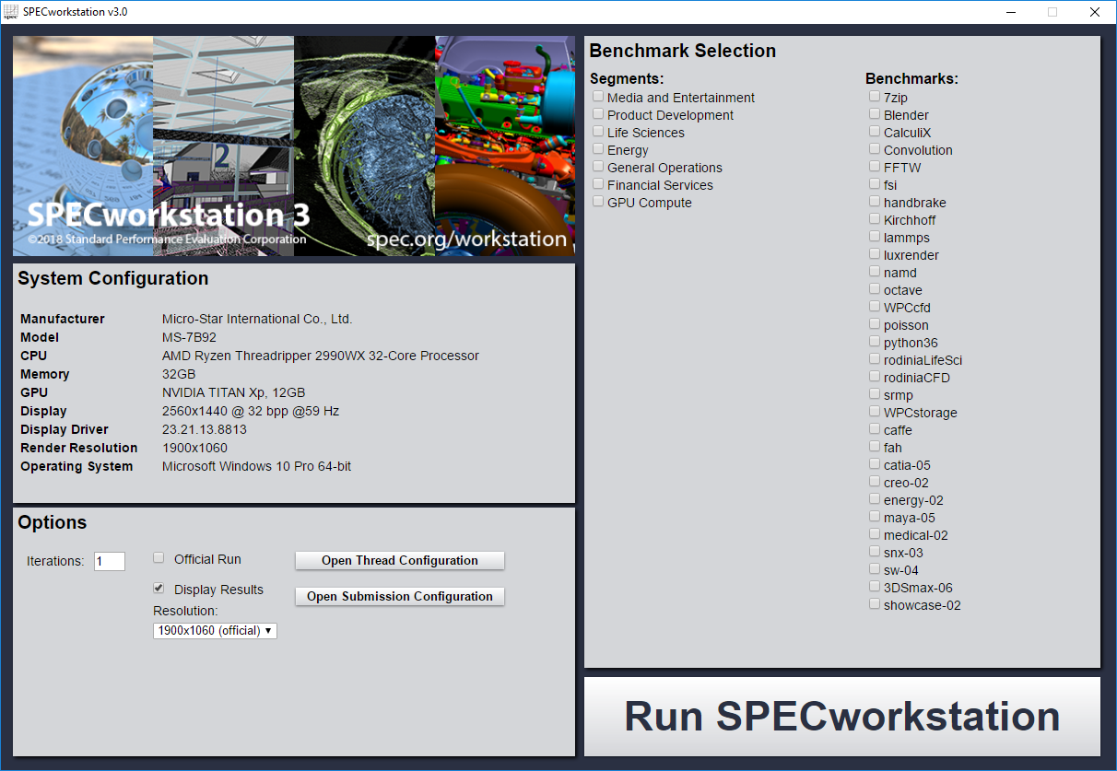The height and width of the screenshot is (771, 1117).
Task: Select the Convolution benchmark checkbox
Action: 875,148
